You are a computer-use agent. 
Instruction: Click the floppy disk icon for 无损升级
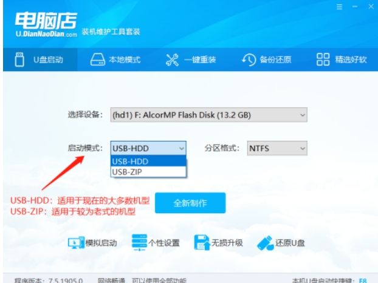(x=202, y=242)
